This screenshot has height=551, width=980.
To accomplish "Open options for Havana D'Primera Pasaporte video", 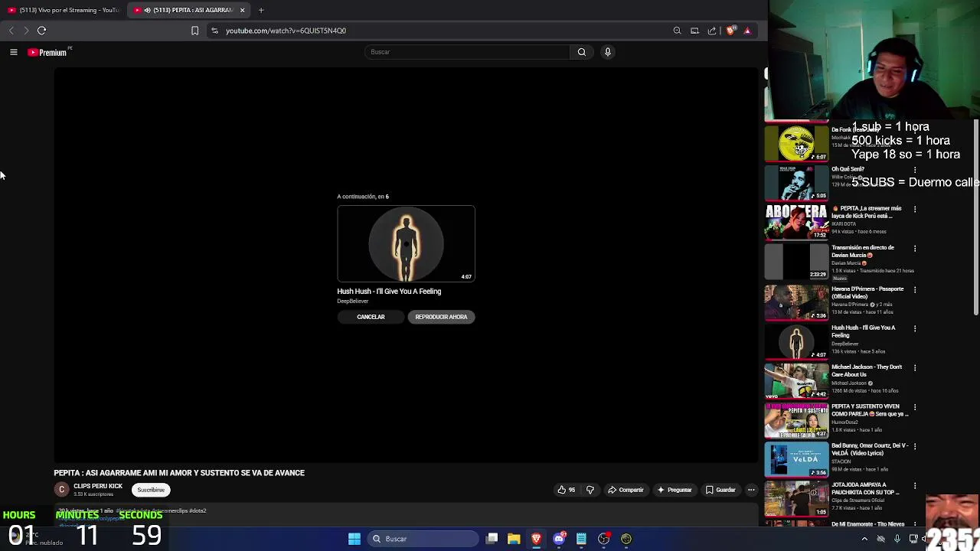I will click(915, 289).
